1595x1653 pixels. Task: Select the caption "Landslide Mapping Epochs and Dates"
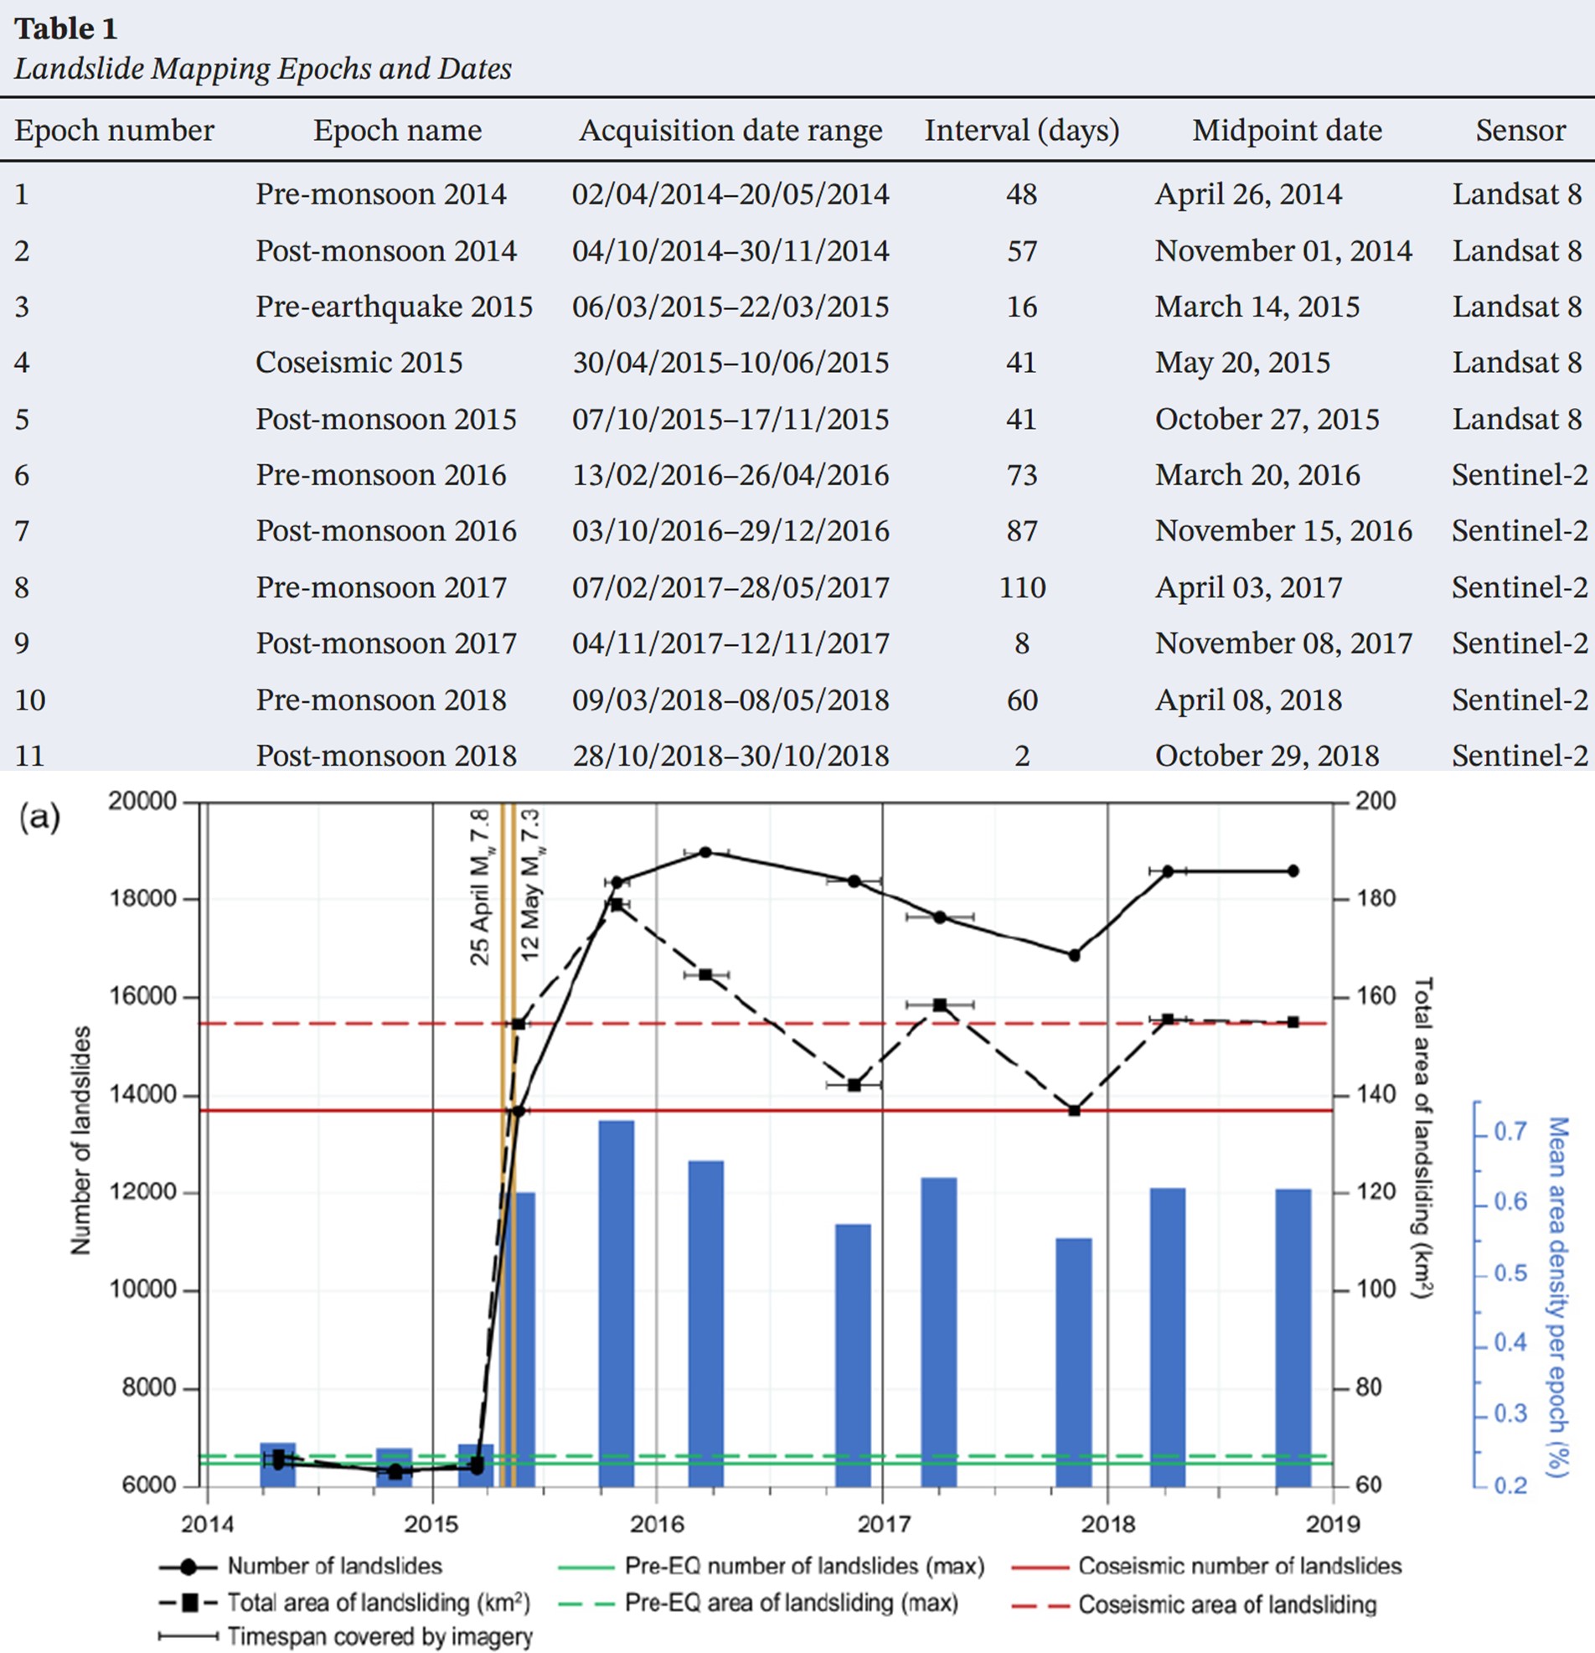[x=263, y=70]
